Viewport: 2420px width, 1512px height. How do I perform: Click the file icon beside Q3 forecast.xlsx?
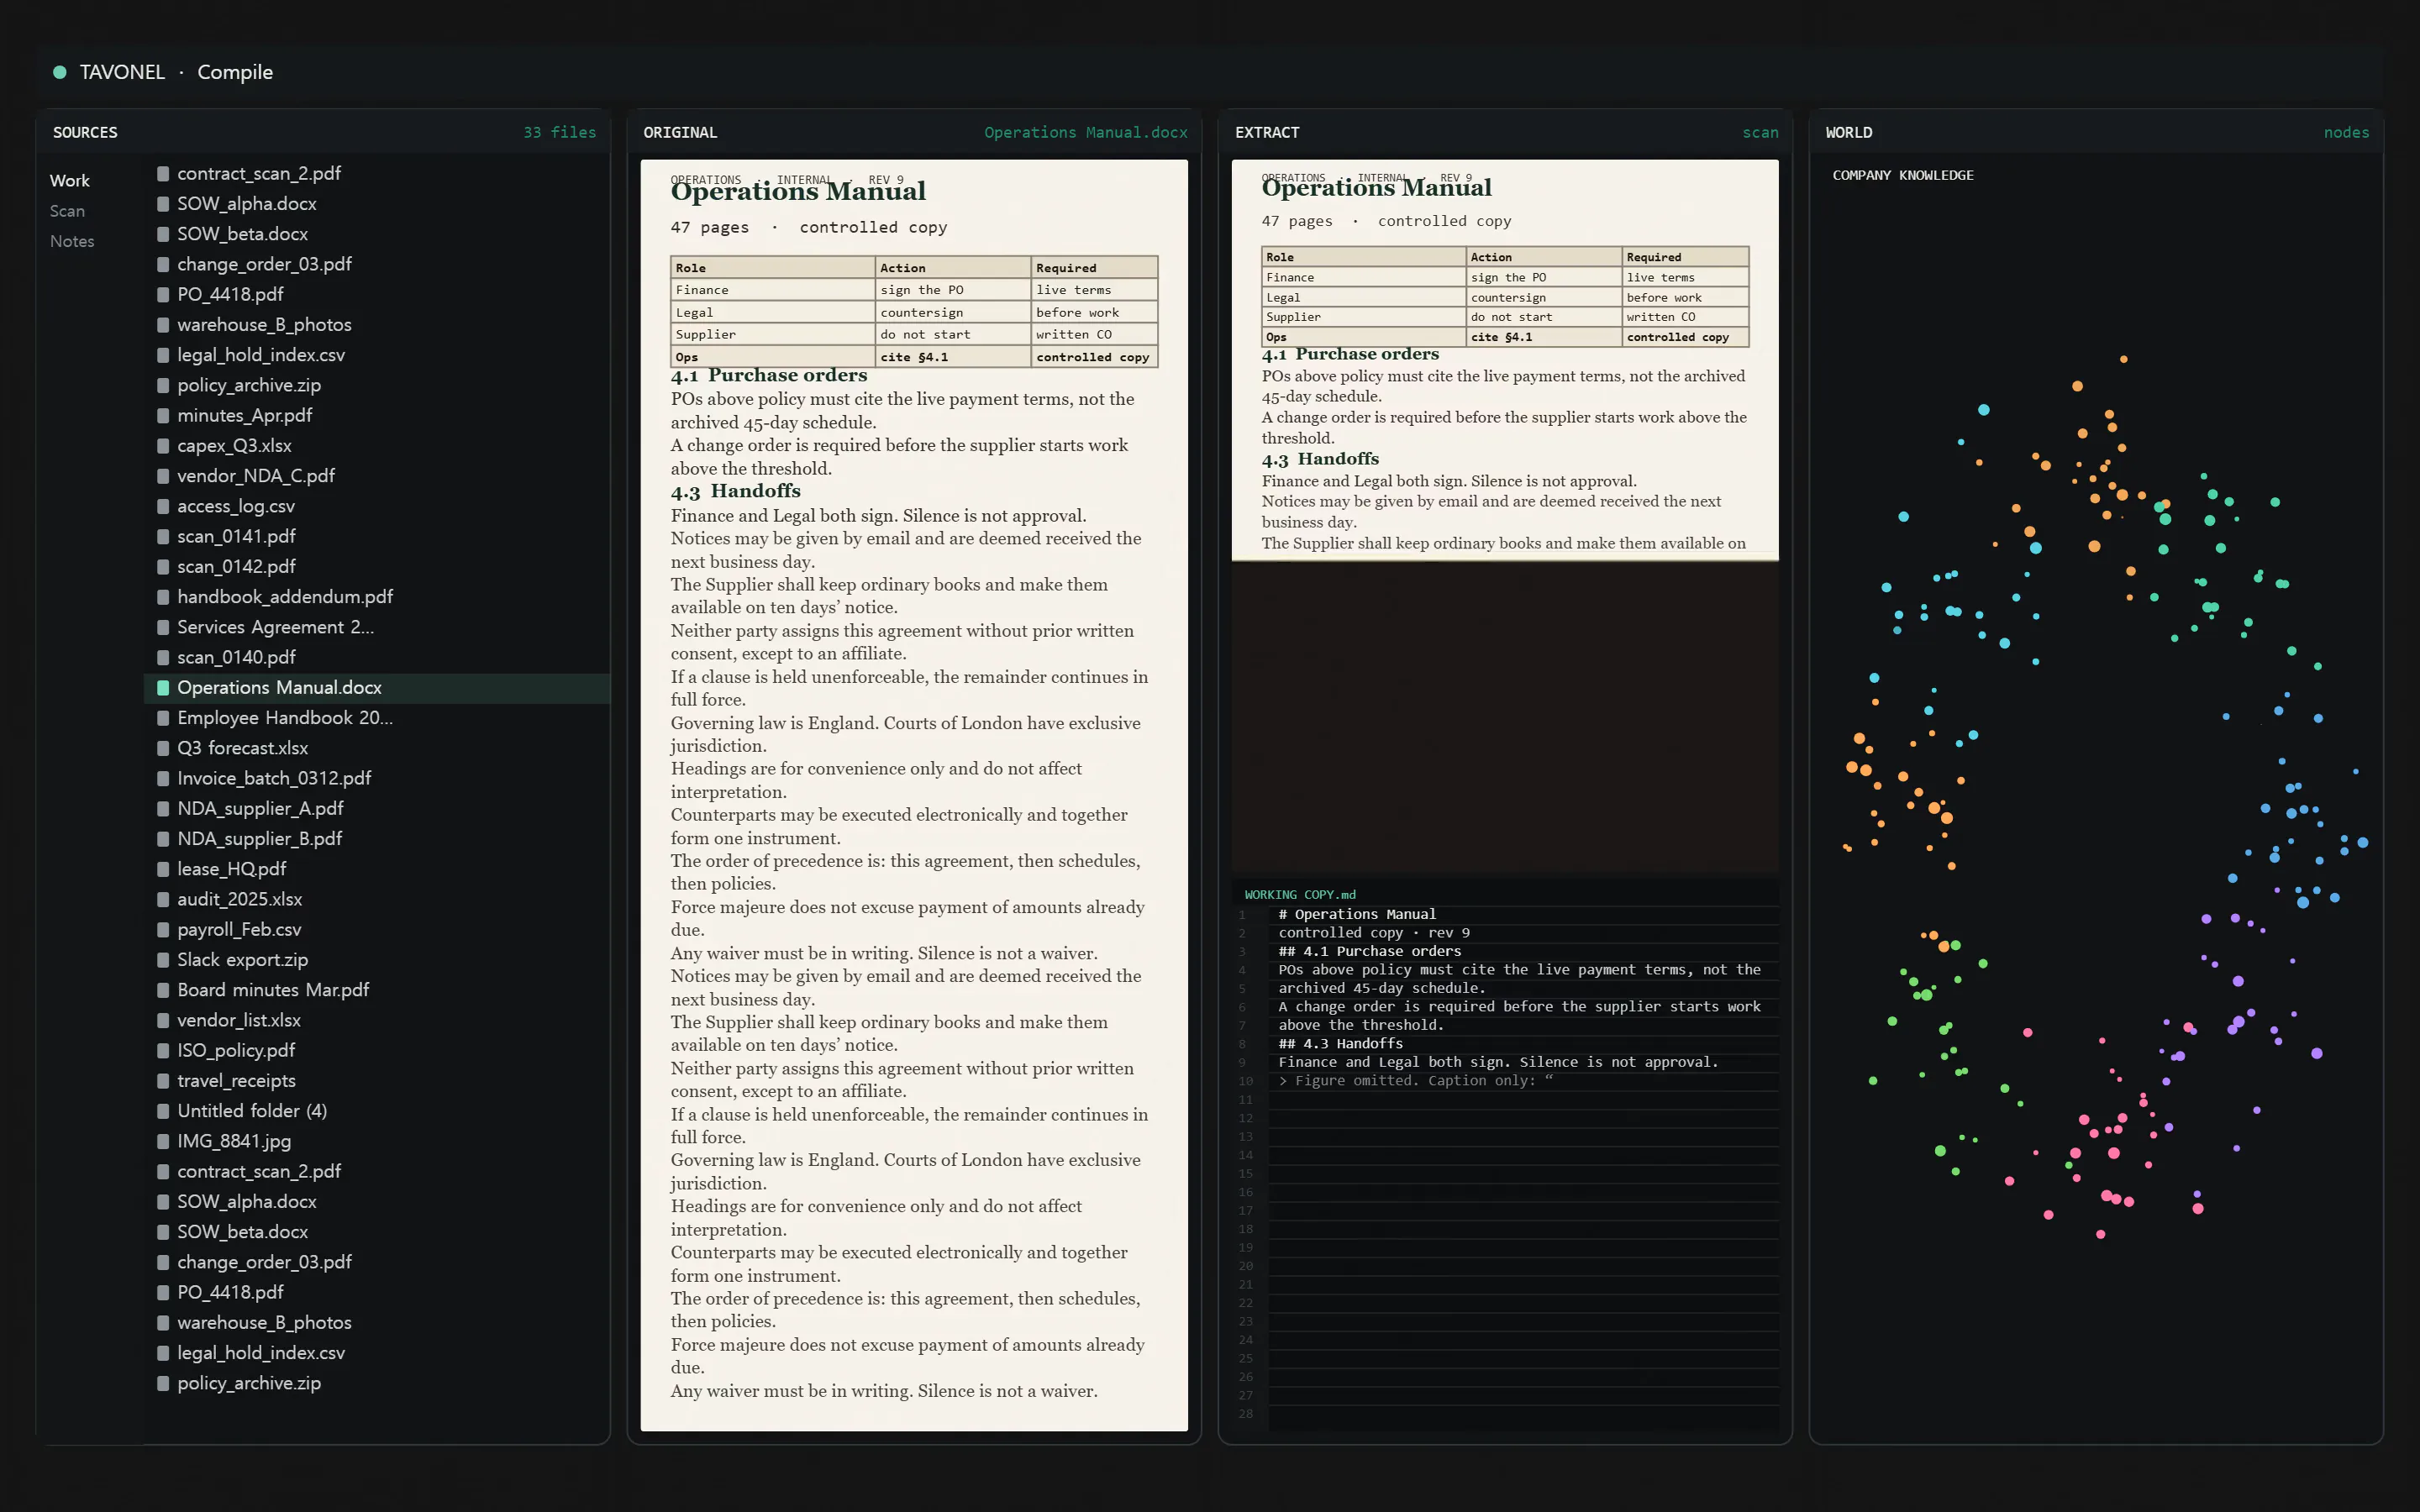pyautogui.click(x=163, y=748)
